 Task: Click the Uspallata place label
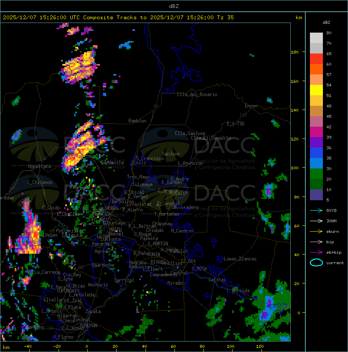[x=39, y=166]
